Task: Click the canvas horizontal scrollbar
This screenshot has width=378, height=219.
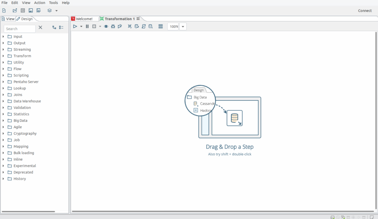Action: pos(223,211)
